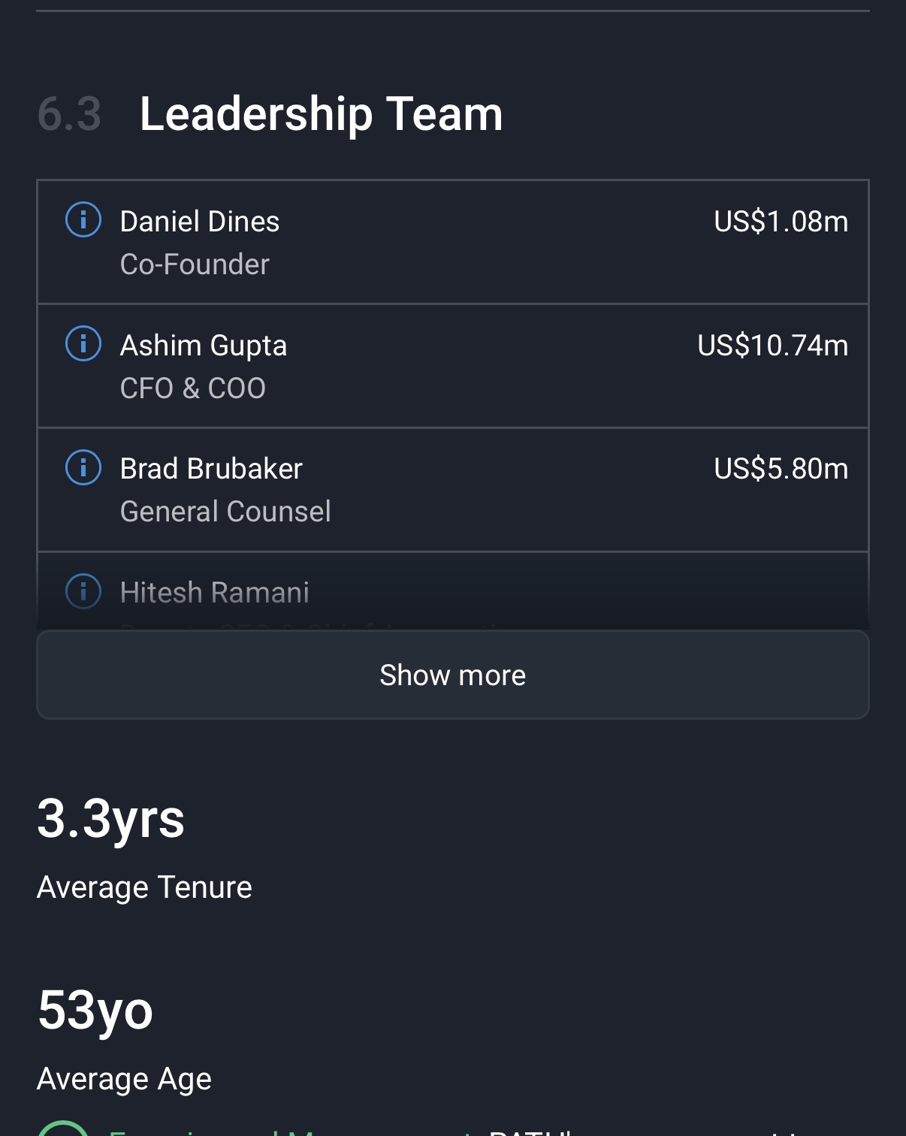
Task: Click green check circle icon at bottom
Action: point(64,1128)
